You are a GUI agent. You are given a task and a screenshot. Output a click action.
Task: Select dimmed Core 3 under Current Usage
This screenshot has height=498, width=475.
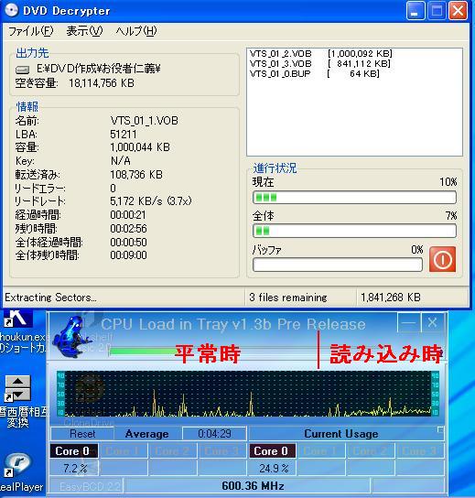pyautogui.click(x=420, y=451)
